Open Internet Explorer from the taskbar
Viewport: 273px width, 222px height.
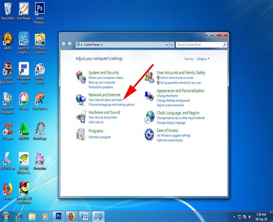(19, 217)
